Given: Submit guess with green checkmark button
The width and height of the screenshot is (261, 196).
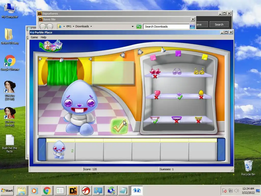Looking at the screenshot, I should [119, 127].
